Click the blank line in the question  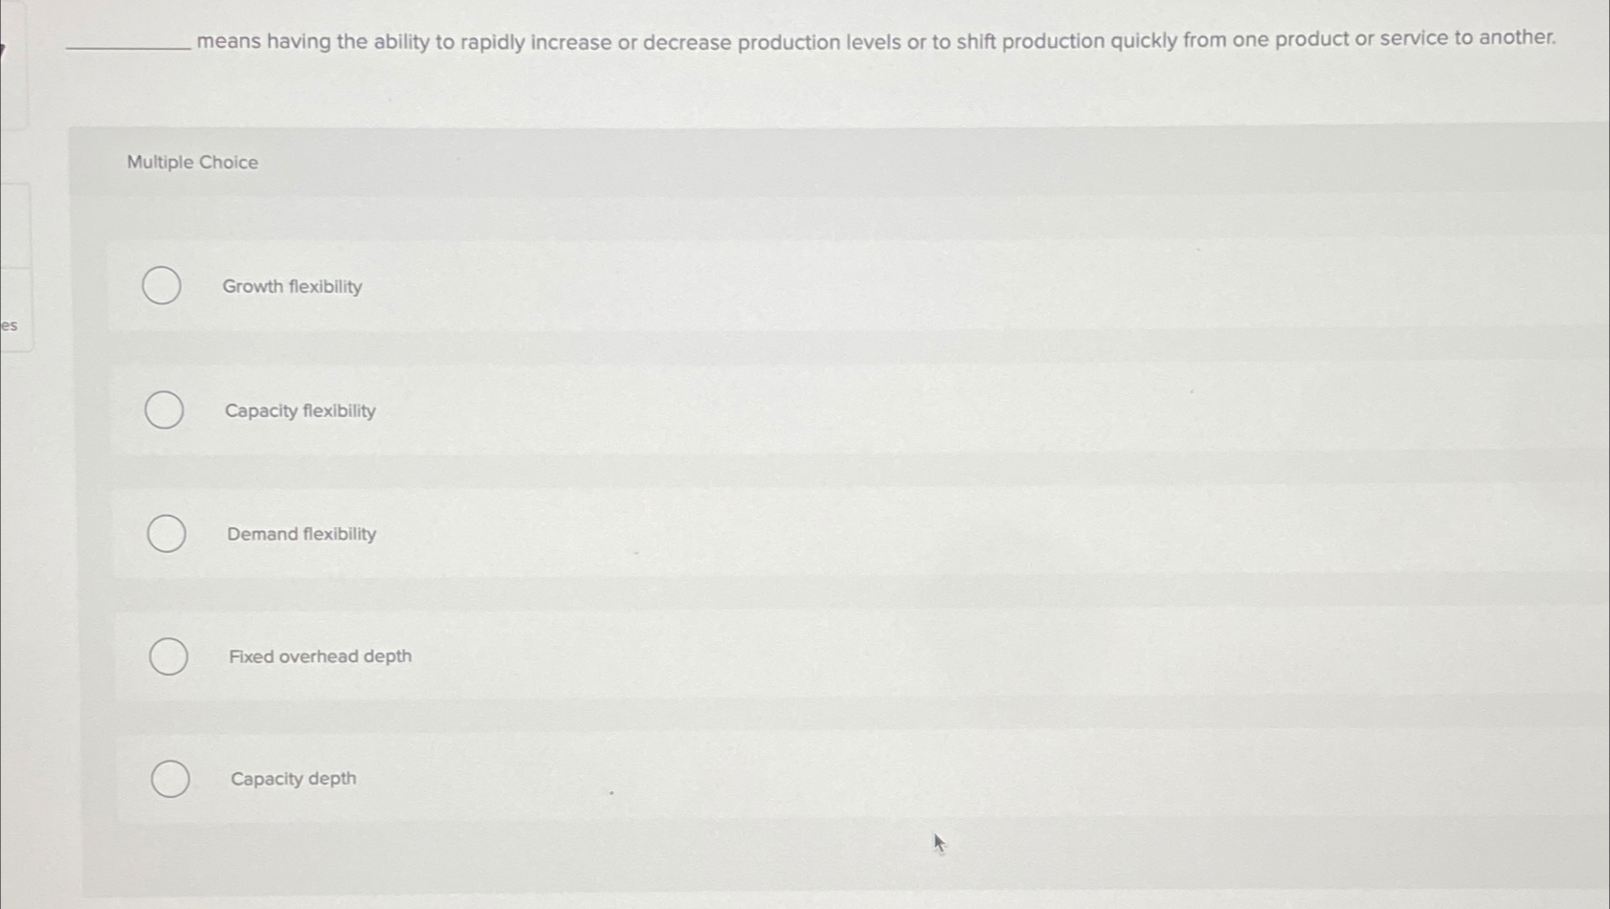[126, 44]
